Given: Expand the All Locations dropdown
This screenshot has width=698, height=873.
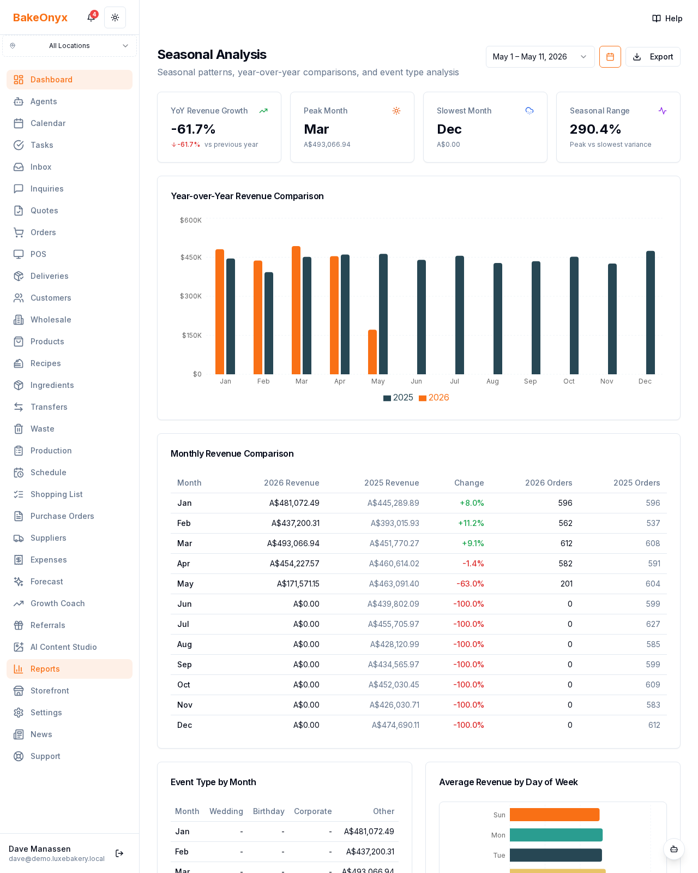Looking at the screenshot, I should tap(69, 46).
